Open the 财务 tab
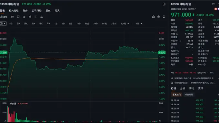Screen dimensions: 219x123 click(x=25, y=11)
